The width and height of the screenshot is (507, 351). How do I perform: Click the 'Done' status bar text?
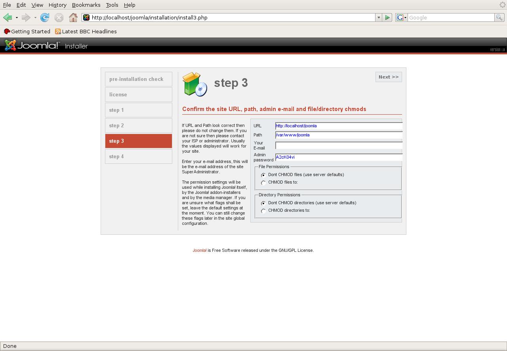pos(10,346)
